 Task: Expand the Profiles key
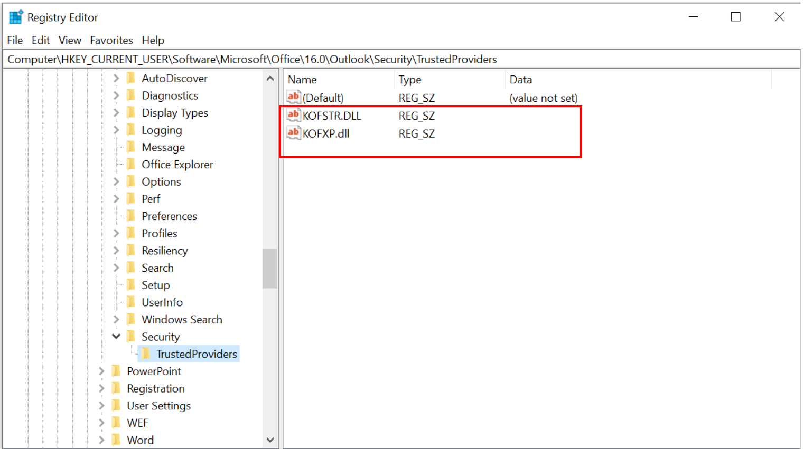tap(116, 233)
